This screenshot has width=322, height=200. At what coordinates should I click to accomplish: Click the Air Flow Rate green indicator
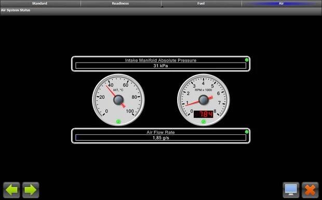[247, 132]
